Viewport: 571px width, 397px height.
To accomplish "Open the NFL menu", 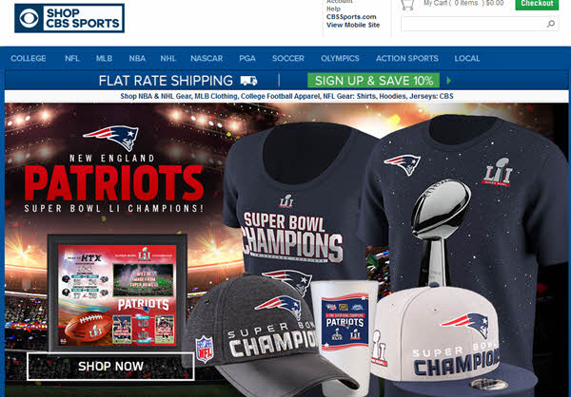I will (72, 58).
